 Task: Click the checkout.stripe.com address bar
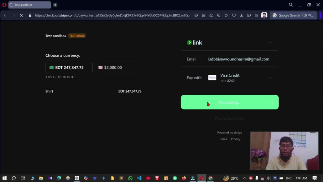[112, 15]
